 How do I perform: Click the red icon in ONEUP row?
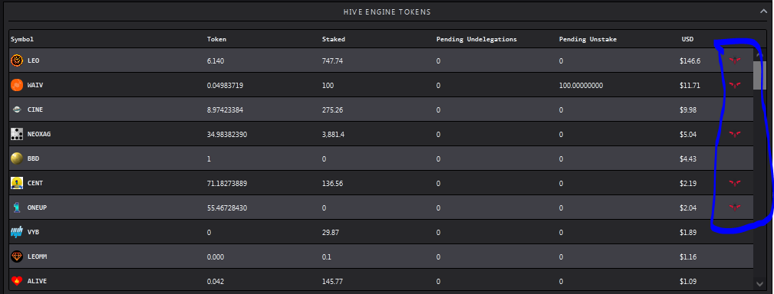click(735, 207)
